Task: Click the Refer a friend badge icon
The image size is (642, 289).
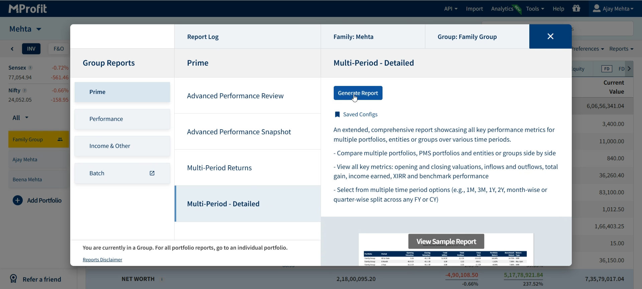Action: click(13, 279)
